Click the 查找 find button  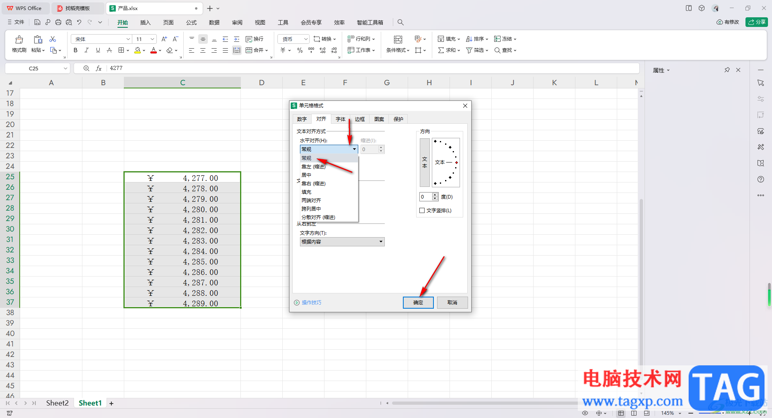tap(505, 50)
